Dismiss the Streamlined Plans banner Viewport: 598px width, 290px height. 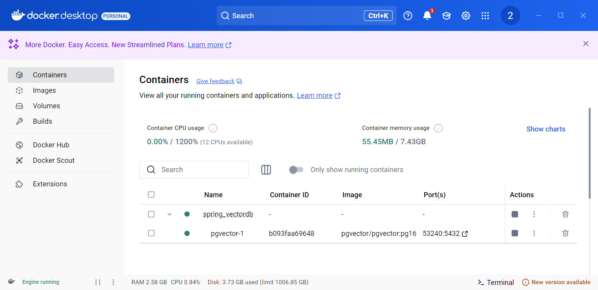pos(586,44)
